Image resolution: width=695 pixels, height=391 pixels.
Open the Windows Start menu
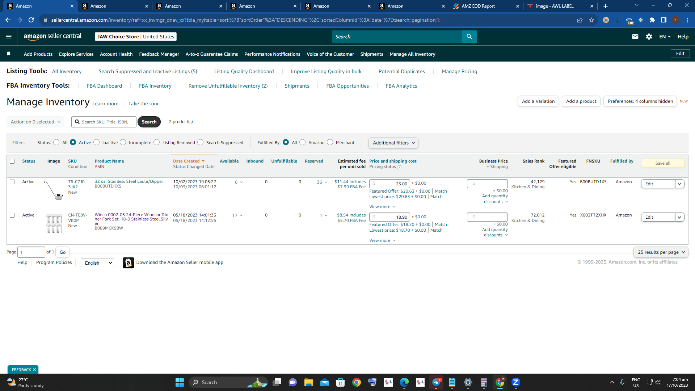(180, 382)
